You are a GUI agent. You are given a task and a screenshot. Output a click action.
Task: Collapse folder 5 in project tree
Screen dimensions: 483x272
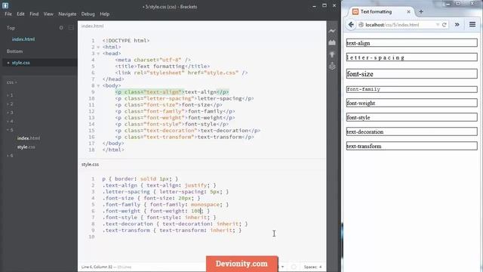point(8,130)
